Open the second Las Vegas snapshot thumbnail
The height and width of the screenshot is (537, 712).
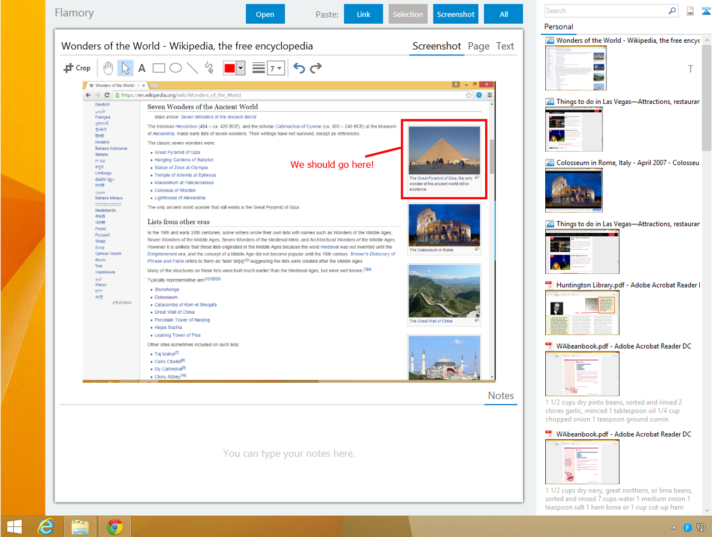pyautogui.click(x=582, y=251)
